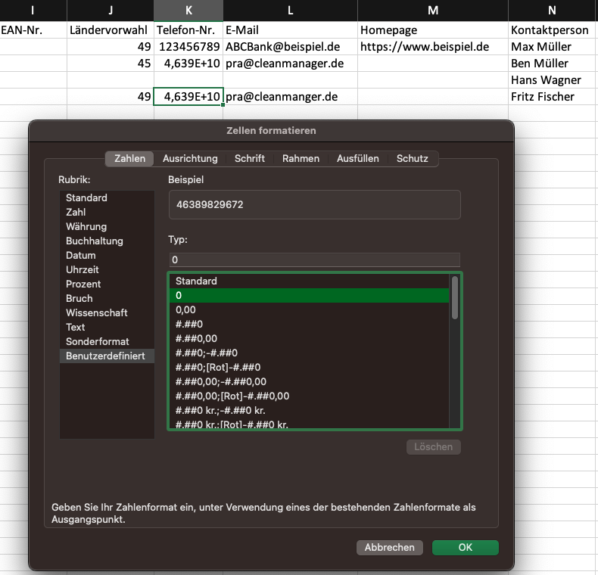Select column K header

tap(188, 10)
